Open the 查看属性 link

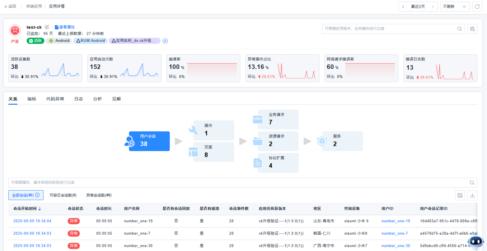click(65, 27)
